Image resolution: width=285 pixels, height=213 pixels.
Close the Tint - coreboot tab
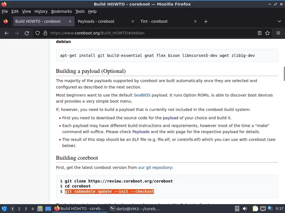point(195,21)
